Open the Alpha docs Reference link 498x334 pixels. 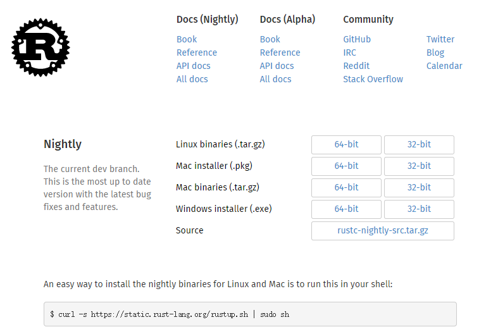280,53
